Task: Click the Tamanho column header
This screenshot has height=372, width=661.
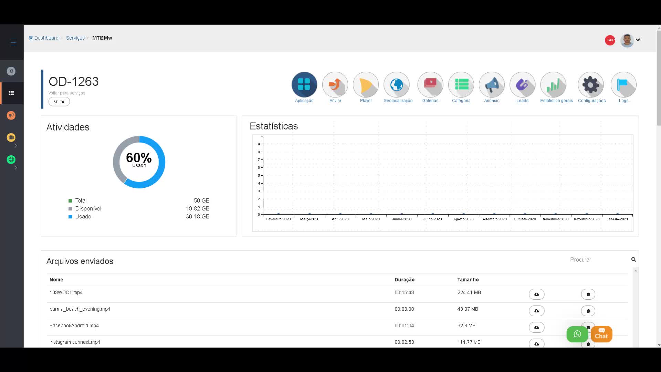Action: (x=468, y=280)
